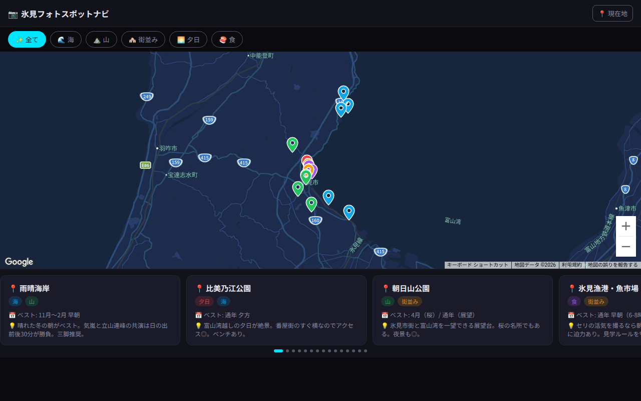This screenshot has height=401, width=641.
Task: Click the Google logo on map
Action: point(19,262)
